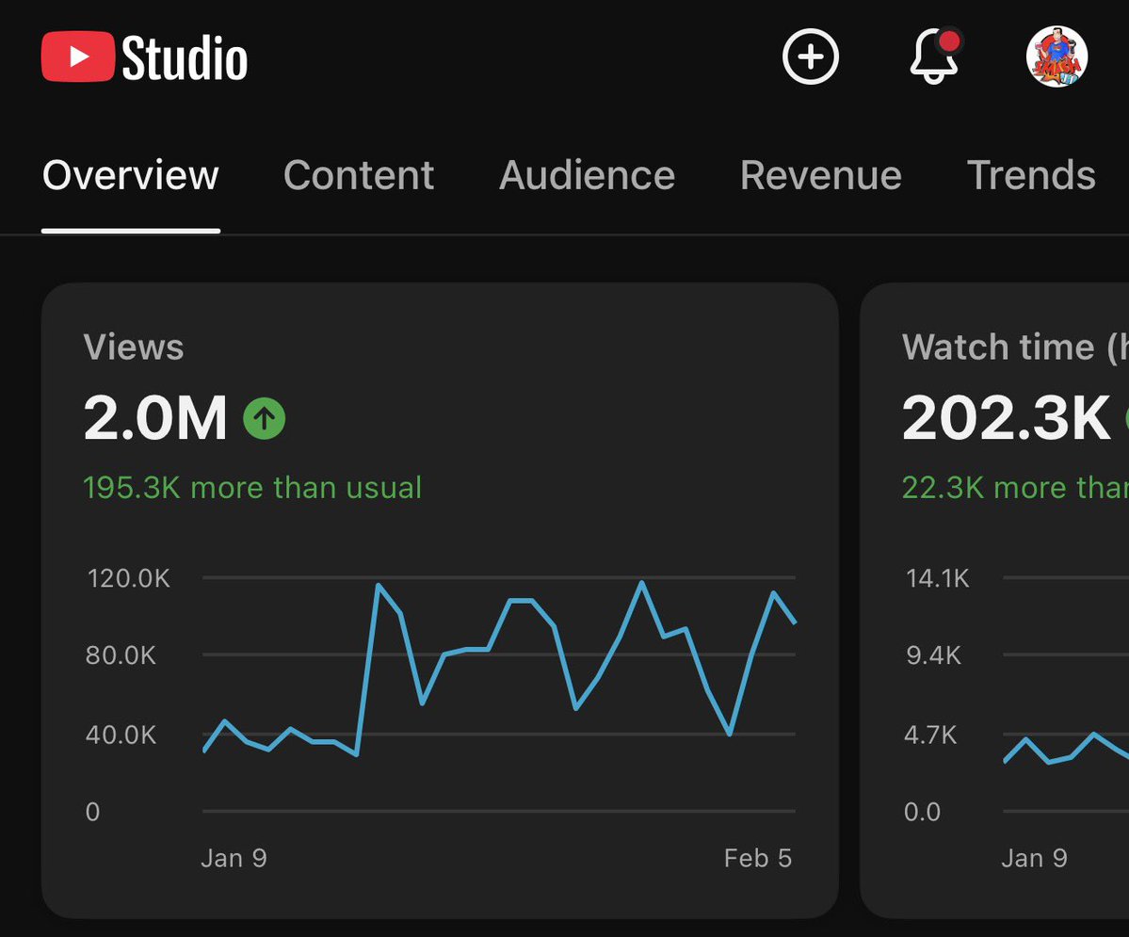Open the YouTube Studio logo home
The width and height of the screenshot is (1129, 937).
(143, 57)
